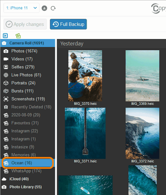Select the Camera Roll (1691) category
The height and width of the screenshot is (195, 166).
(x=28, y=43)
